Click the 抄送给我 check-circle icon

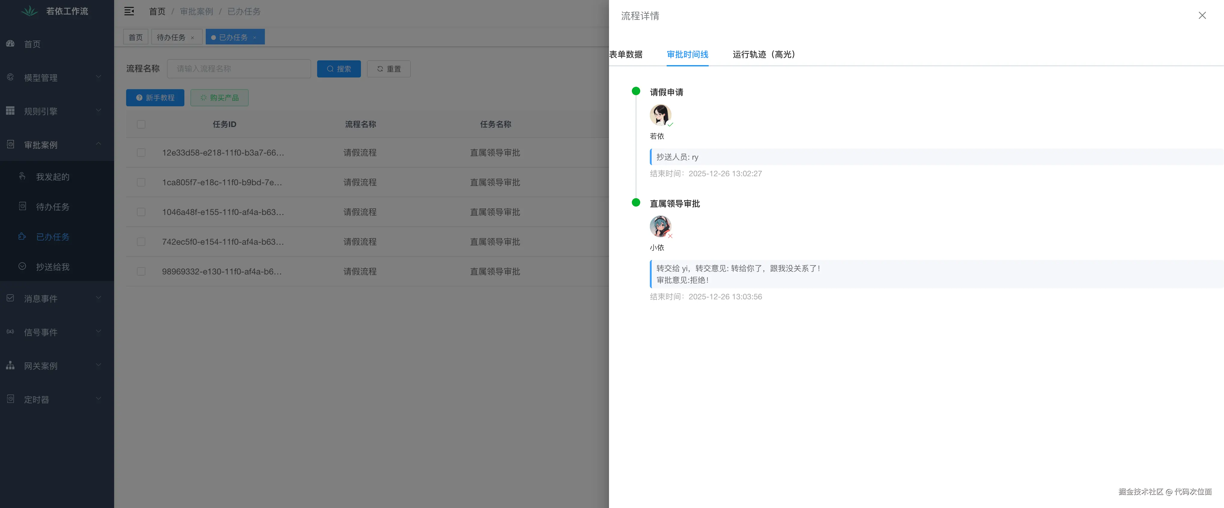point(22,266)
